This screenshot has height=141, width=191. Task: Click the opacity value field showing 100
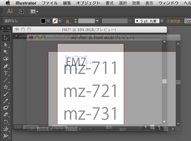pos(188,21)
